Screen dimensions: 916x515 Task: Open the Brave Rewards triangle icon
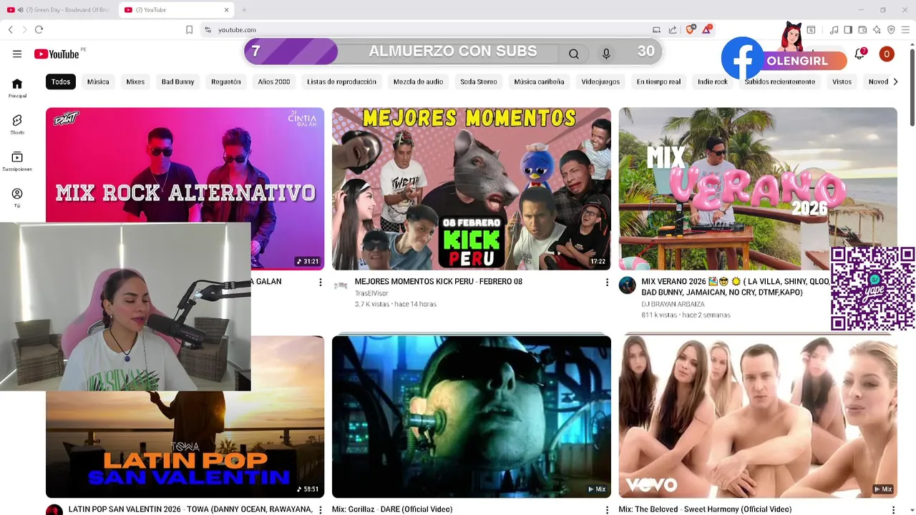click(707, 29)
